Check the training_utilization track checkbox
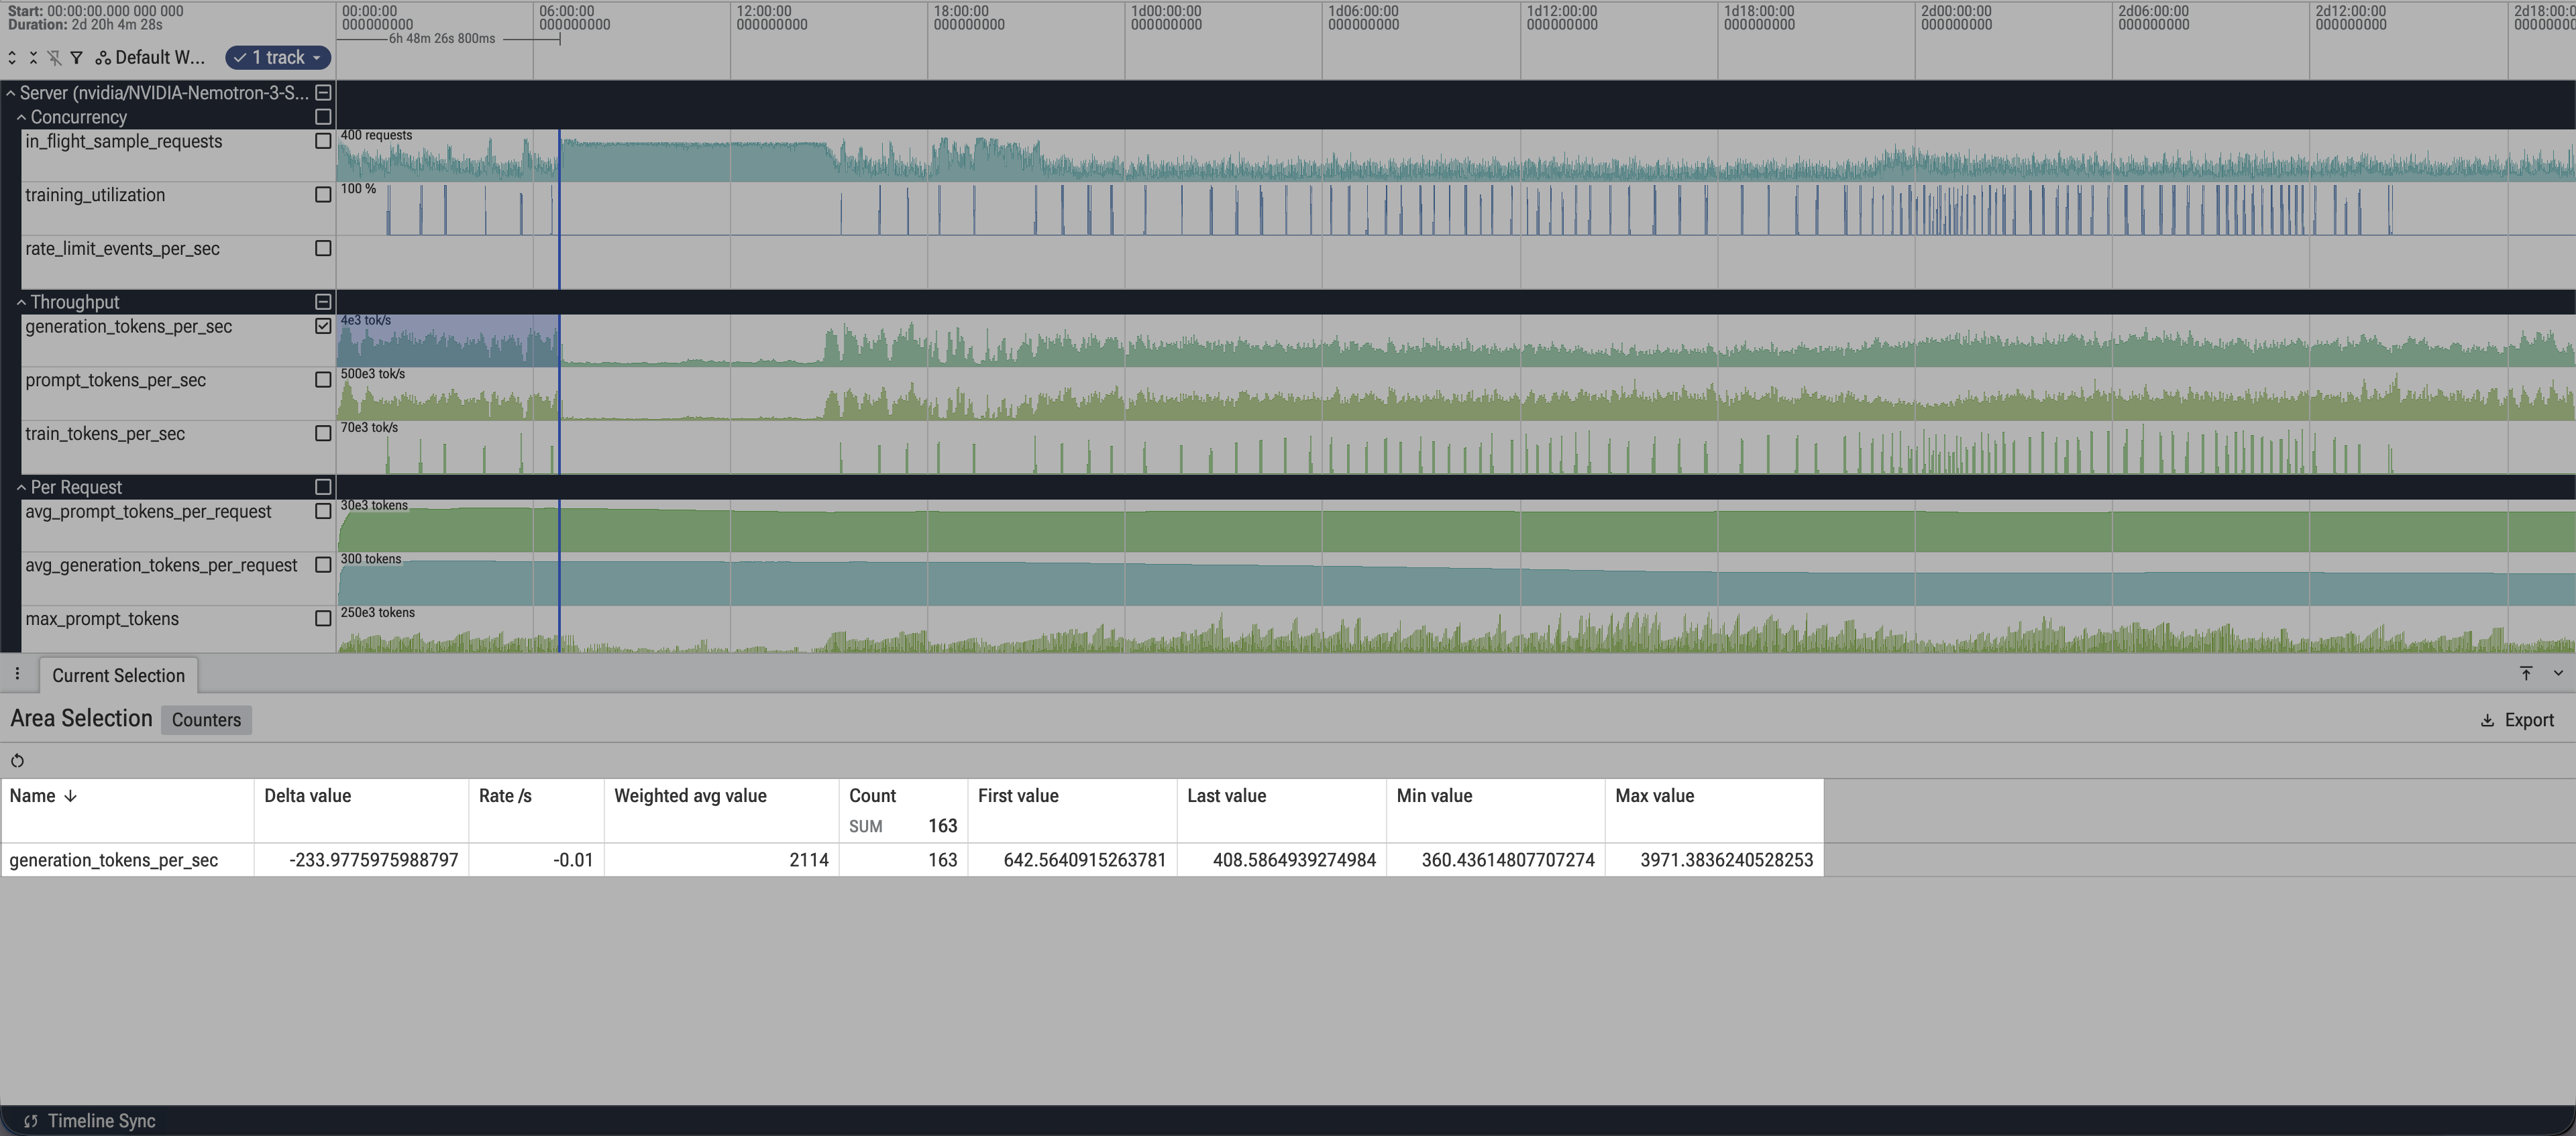The width and height of the screenshot is (2576, 1136). [323, 195]
